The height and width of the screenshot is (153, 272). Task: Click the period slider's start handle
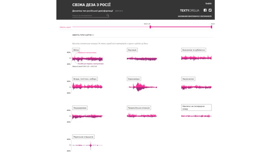[x=150, y=27]
